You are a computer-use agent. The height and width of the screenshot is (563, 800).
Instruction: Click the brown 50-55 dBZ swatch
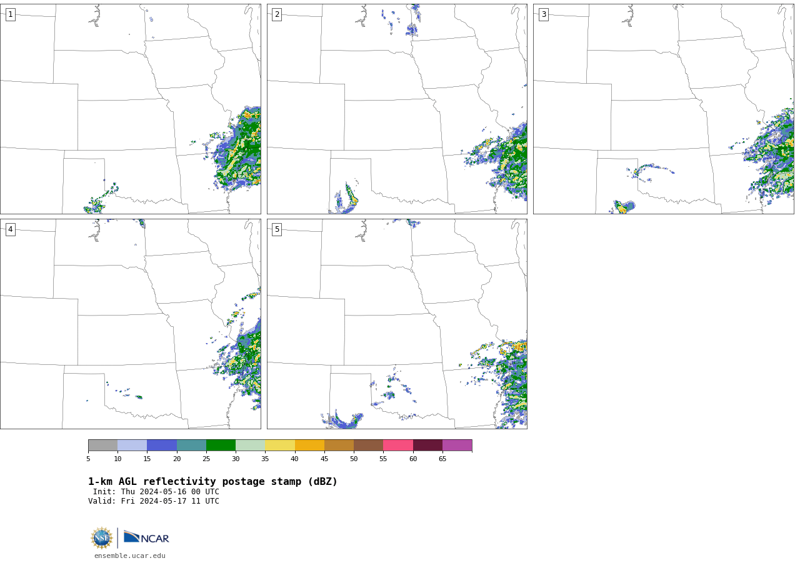point(368,445)
